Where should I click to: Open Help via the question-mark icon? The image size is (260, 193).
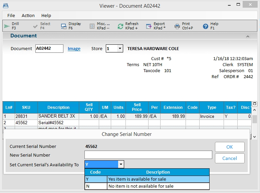(206, 26)
